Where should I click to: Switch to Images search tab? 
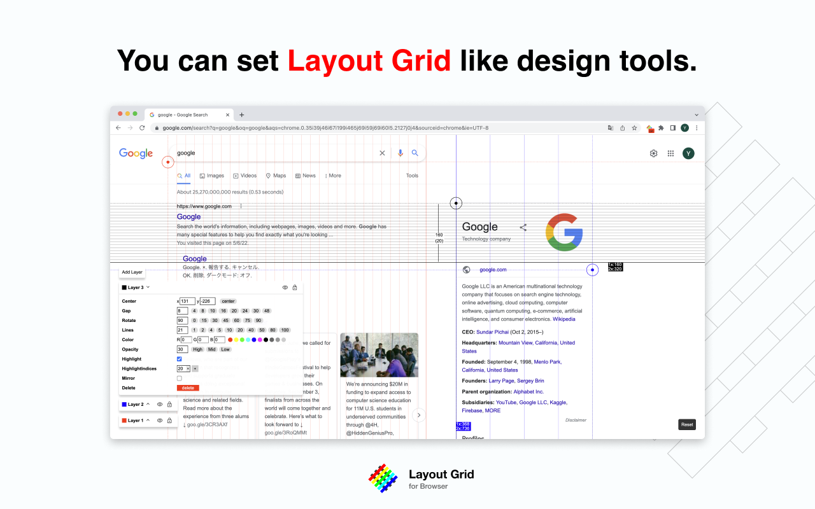(212, 176)
